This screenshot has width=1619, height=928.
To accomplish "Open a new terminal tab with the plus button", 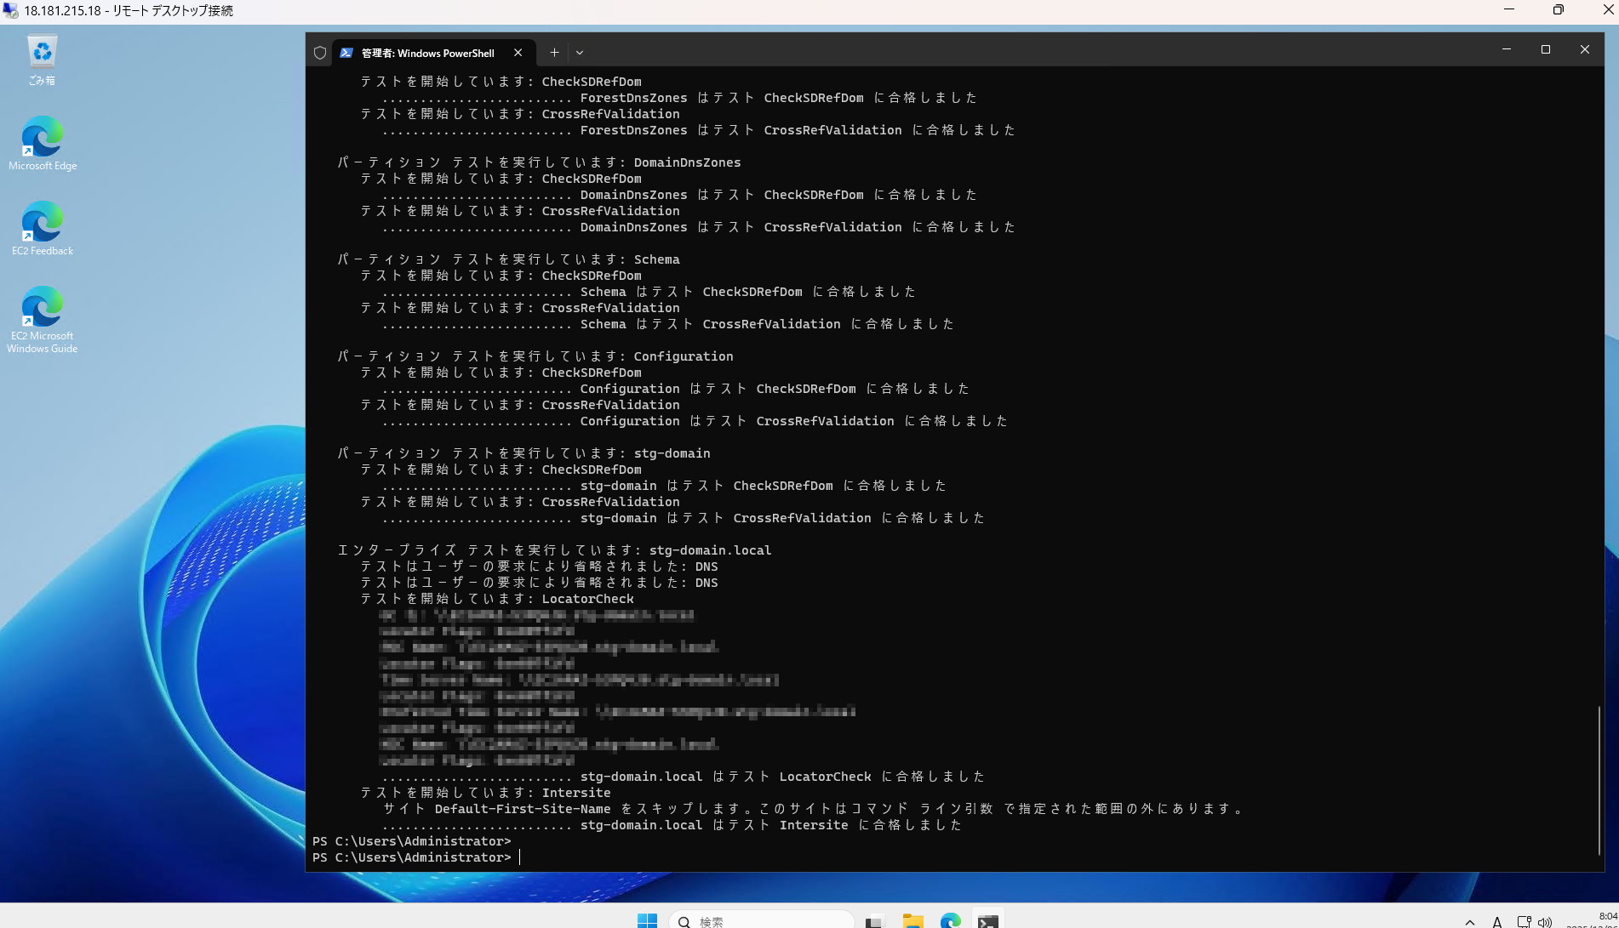I will click(x=554, y=52).
